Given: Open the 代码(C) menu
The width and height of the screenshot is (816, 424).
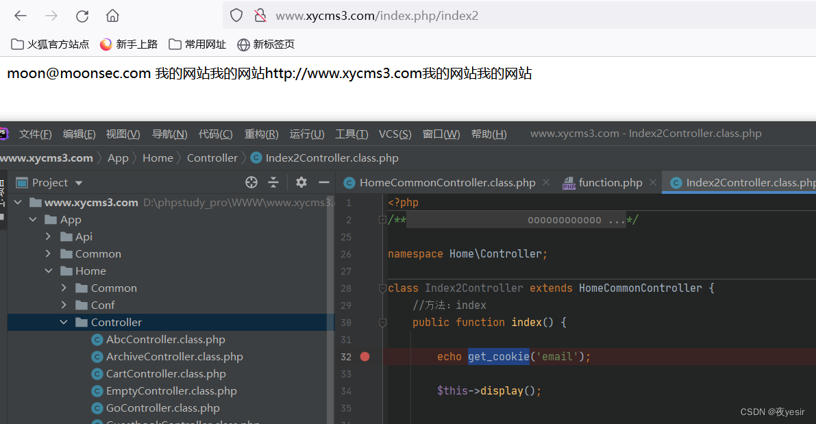Looking at the screenshot, I should click(215, 134).
